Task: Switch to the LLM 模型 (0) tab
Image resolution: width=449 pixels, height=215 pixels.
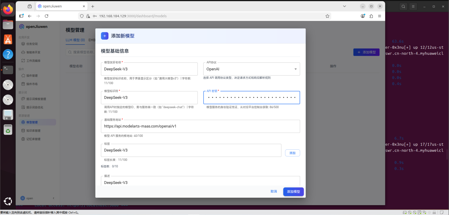Action: pyautogui.click(x=75, y=40)
